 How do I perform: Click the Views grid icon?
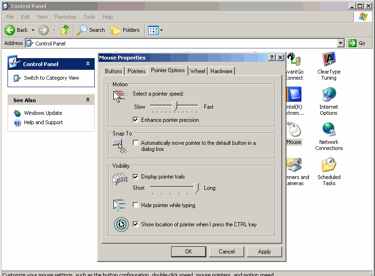click(153, 30)
